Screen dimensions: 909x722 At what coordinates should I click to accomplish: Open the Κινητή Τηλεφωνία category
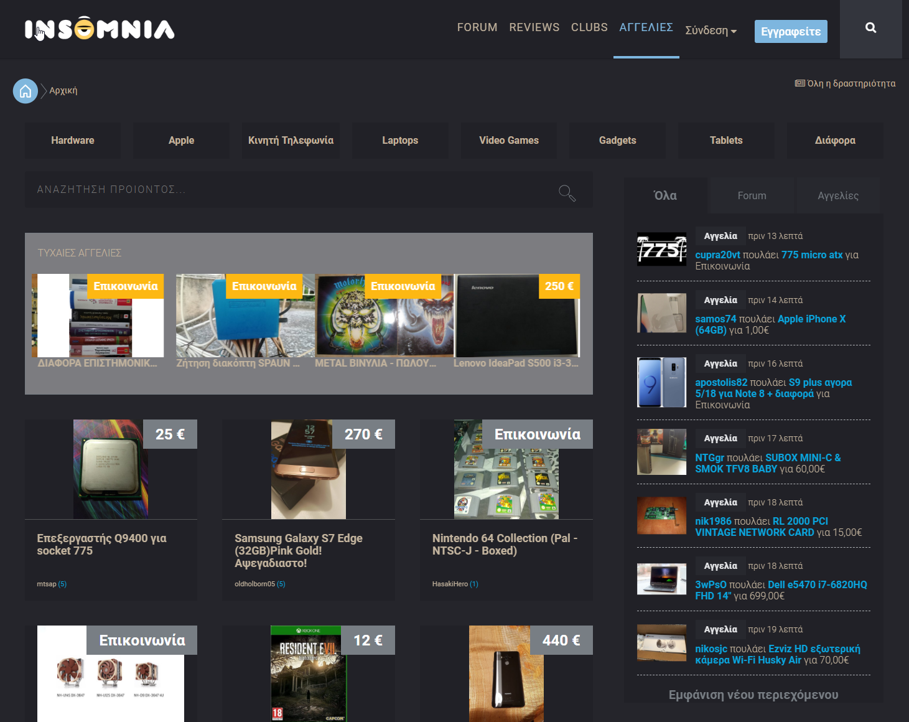click(x=291, y=141)
